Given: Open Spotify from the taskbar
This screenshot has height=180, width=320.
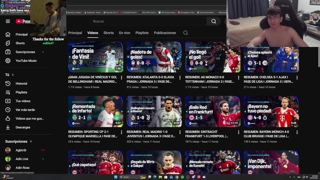Looking at the screenshot, I should [182, 177].
